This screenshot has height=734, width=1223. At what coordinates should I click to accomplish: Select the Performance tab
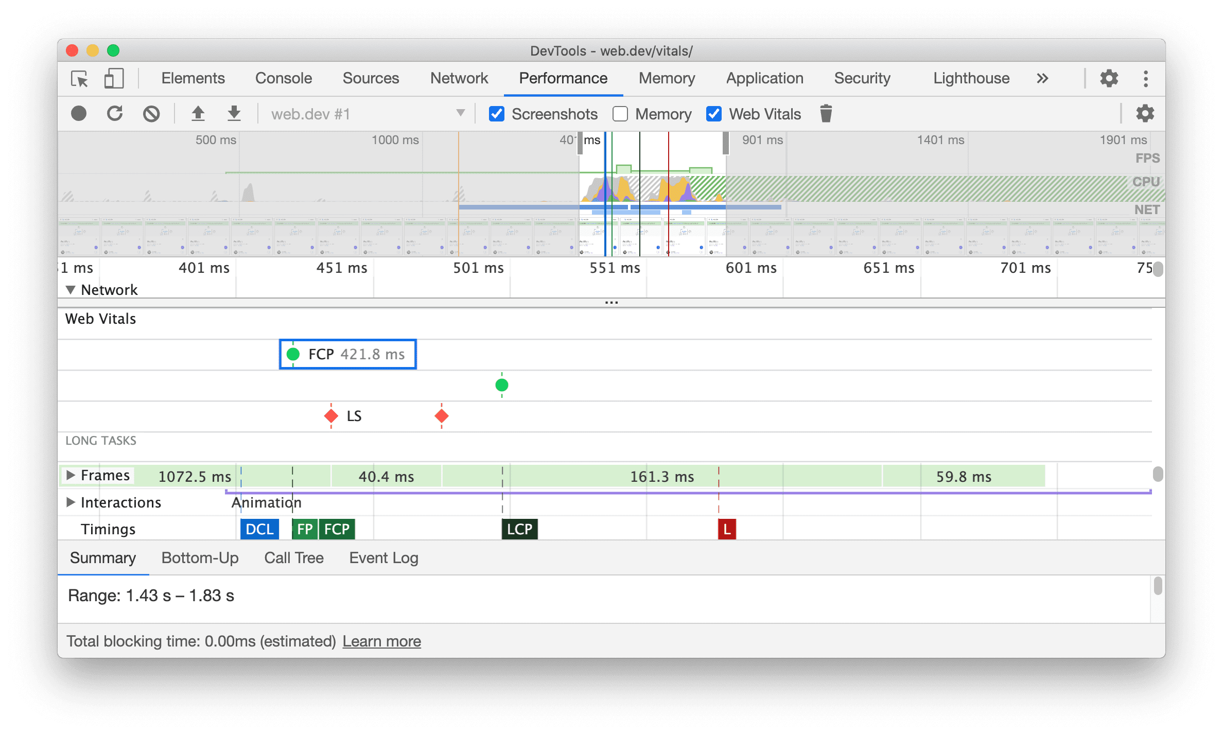click(564, 78)
